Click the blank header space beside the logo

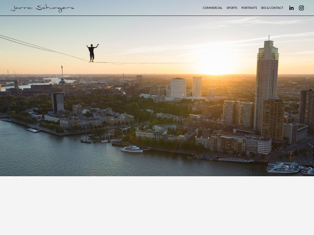click(x=138, y=8)
